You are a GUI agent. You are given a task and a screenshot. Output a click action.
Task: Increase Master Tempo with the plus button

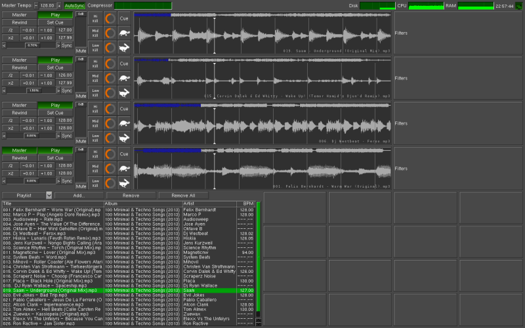click(x=59, y=6)
